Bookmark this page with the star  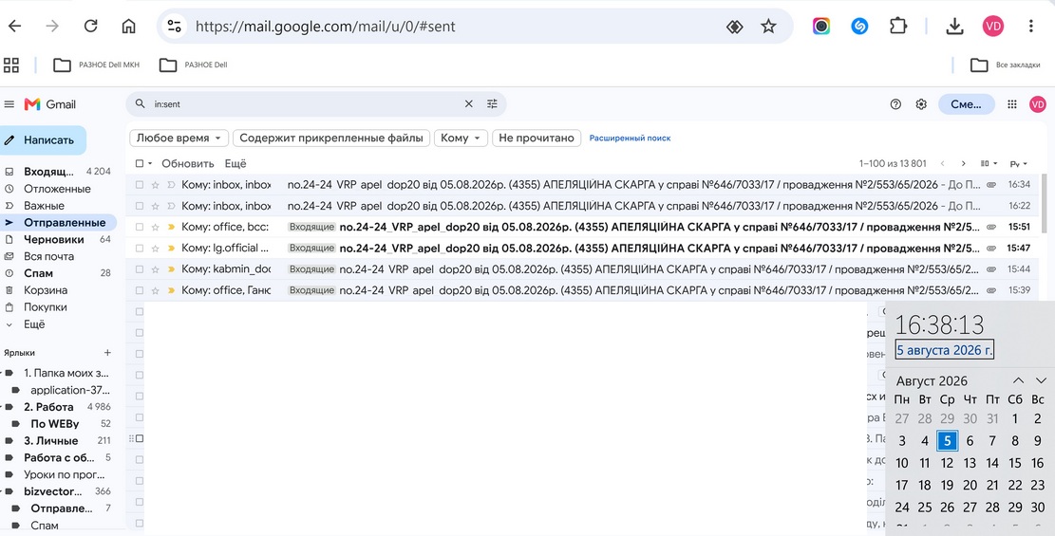pos(767,27)
